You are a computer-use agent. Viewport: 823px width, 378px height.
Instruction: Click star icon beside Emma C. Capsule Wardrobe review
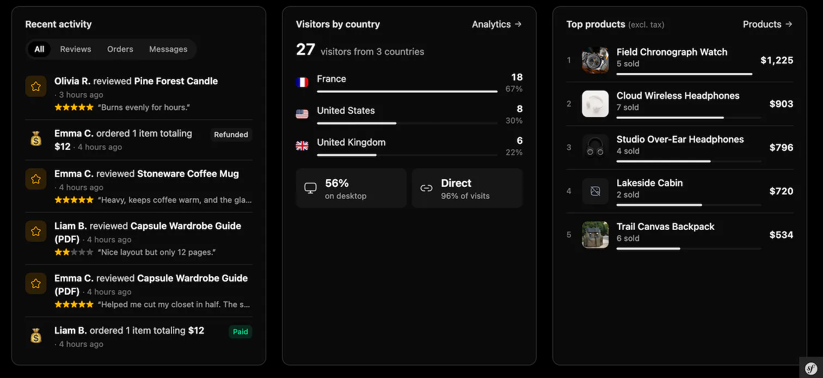click(36, 283)
